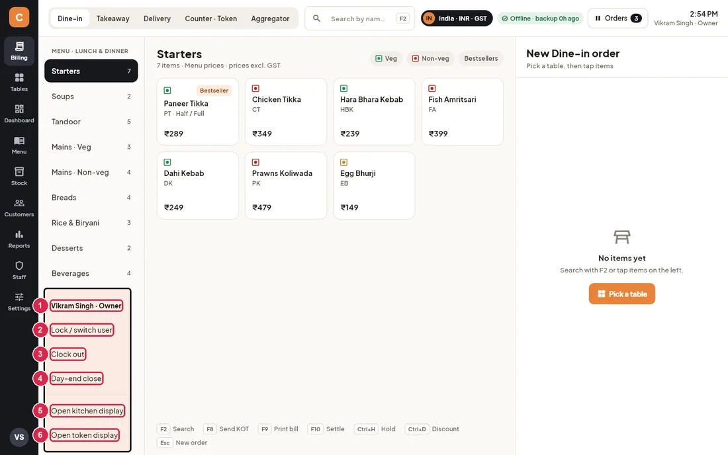Choose Day-end close option
728x455 pixels.
pyautogui.click(x=76, y=378)
